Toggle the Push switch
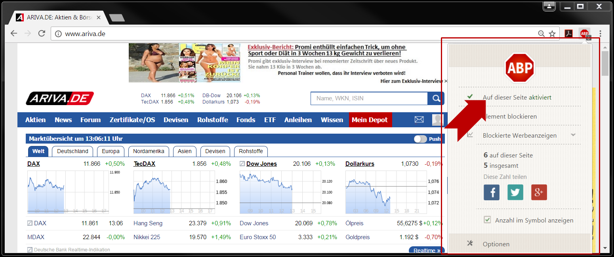Viewport: 614px width, 257px height. [420, 139]
